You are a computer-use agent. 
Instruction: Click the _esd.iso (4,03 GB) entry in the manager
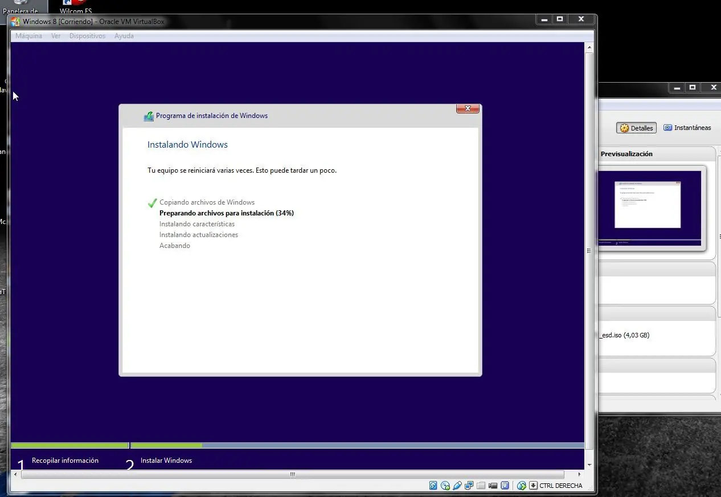point(625,335)
